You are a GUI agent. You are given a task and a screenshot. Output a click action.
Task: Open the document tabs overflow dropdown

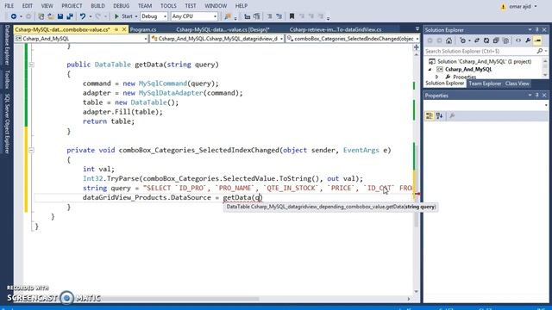pos(417,29)
